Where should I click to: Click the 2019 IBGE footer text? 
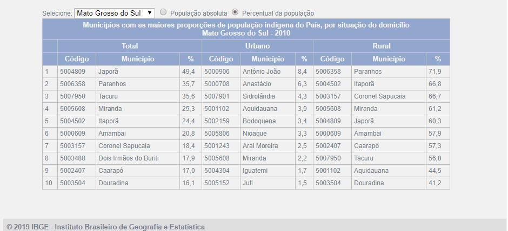[x=106, y=227]
